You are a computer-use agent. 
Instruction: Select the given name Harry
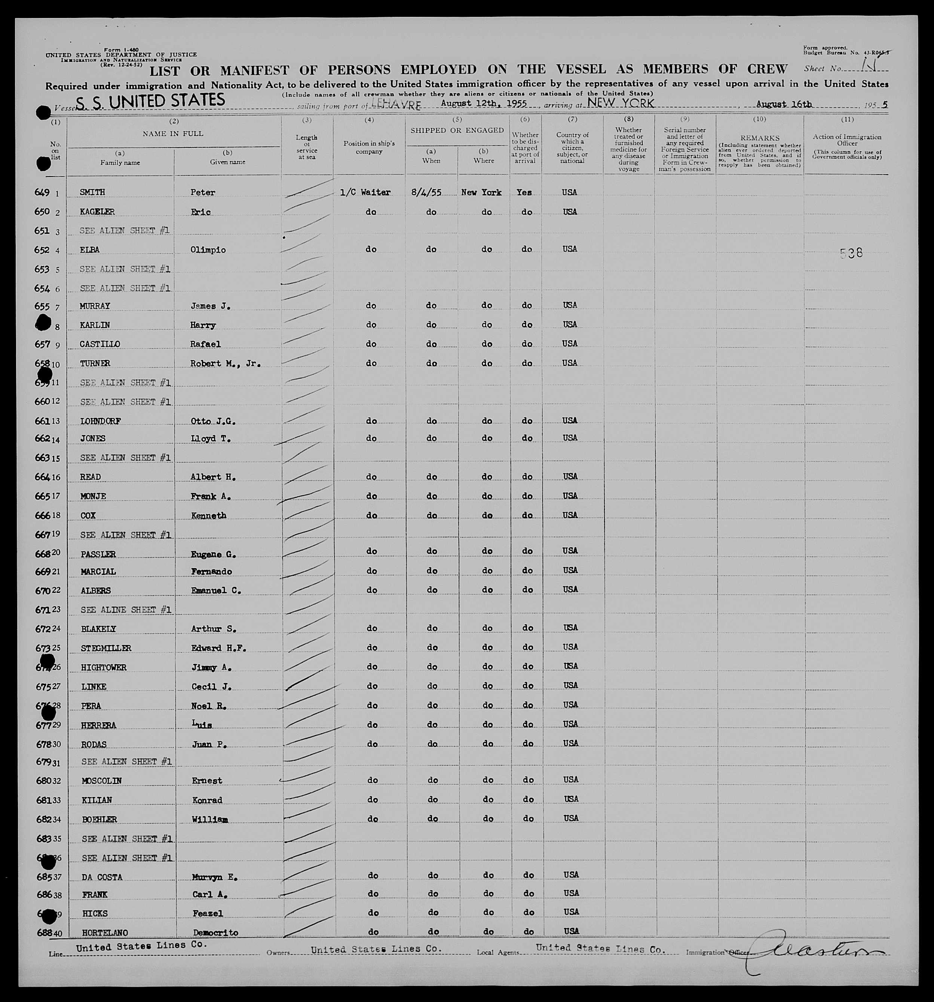[203, 325]
